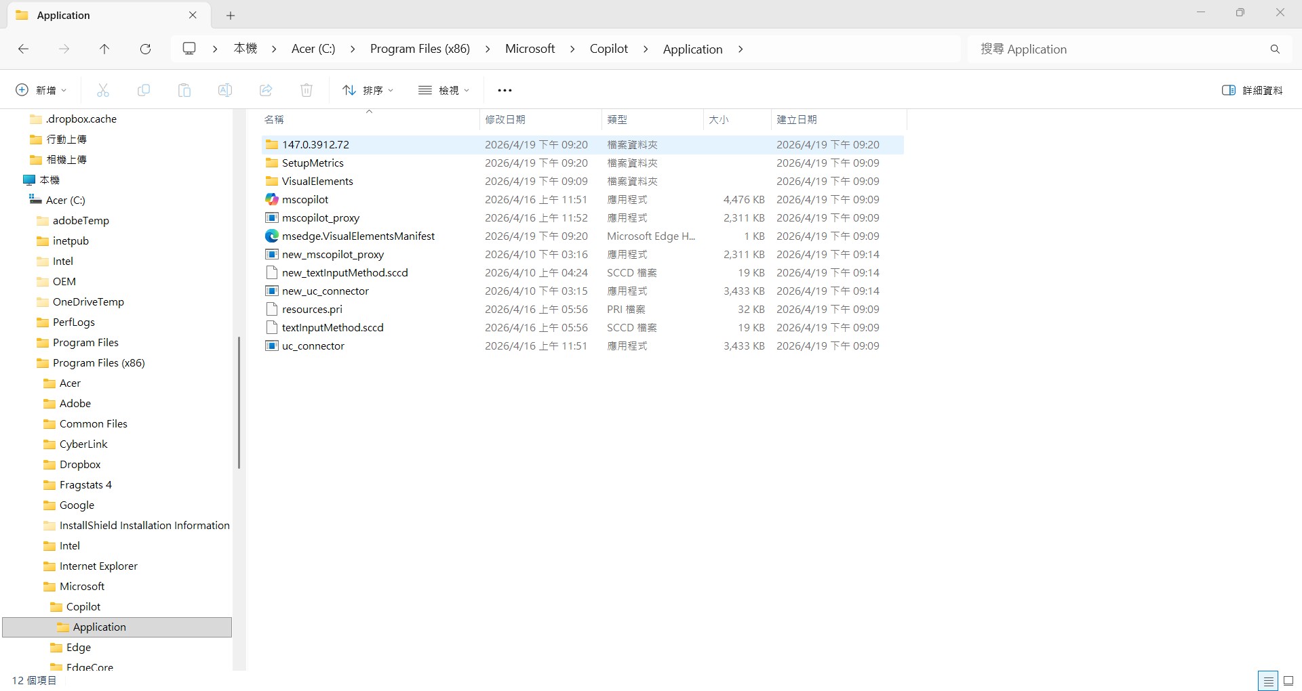Sort by 建立日期 column header

(x=838, y=119)
